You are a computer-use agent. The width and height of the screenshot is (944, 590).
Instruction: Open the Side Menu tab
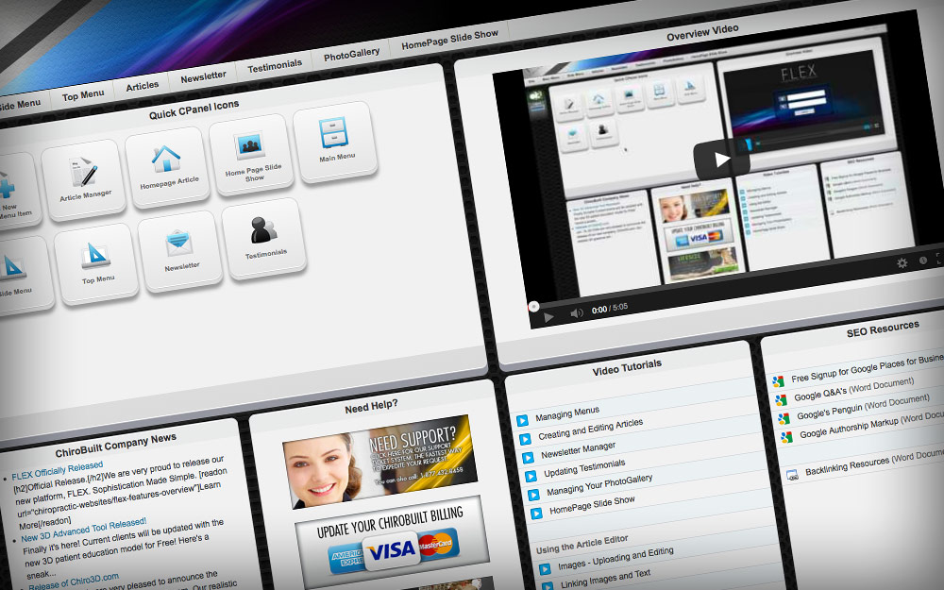point(21,106)
